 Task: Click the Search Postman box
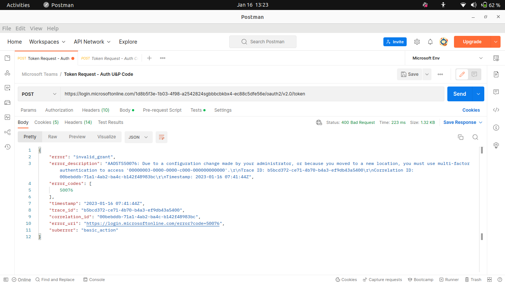263,42
